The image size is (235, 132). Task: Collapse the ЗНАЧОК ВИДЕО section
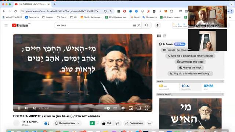223,94
